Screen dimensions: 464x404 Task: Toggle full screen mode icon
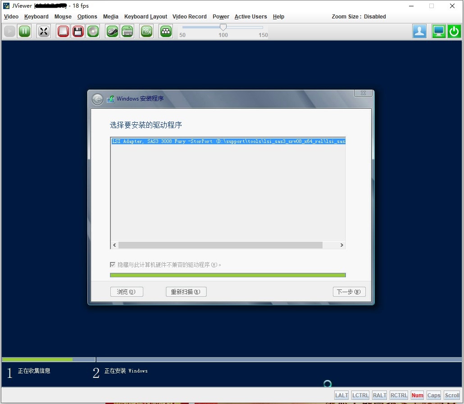point(44,32)
